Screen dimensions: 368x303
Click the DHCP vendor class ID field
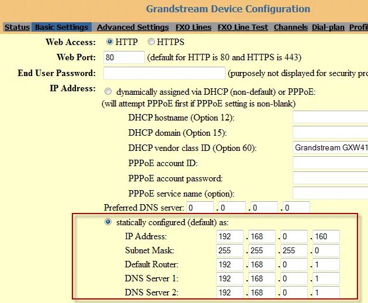[331, 147]
